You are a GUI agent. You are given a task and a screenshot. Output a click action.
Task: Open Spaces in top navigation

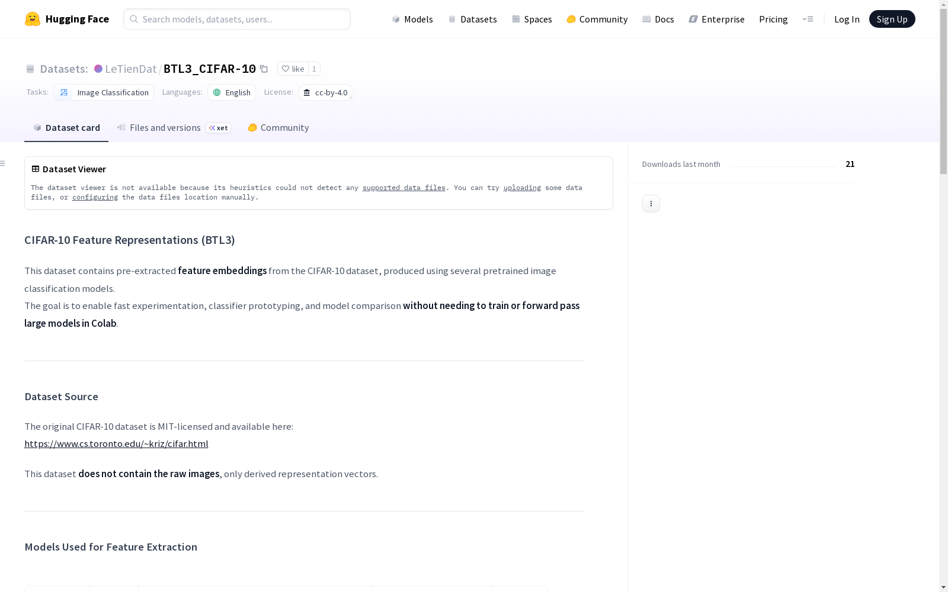(x=532, y=19)
